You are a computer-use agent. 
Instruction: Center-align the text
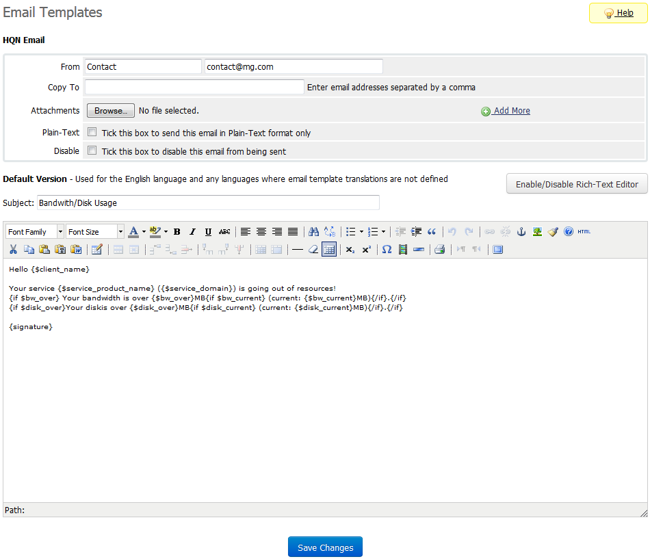pyautogui.click(x=261, y=232)
